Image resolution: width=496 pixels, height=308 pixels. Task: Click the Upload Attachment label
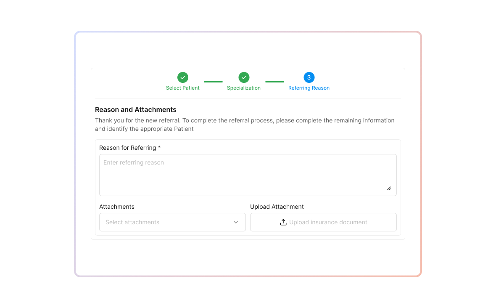277,207
